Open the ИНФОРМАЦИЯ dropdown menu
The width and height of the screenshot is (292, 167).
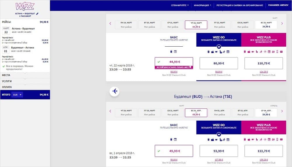(202, 5)
